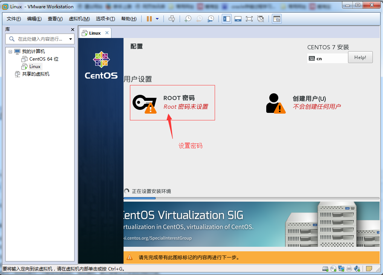Viewport: 383px width, 275px height.
Task: Open the ROOT 密码 setting
Action: point(172,103)
